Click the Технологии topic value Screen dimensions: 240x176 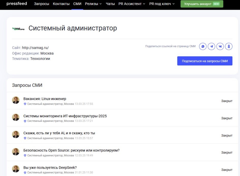click(x=40, y=59)
